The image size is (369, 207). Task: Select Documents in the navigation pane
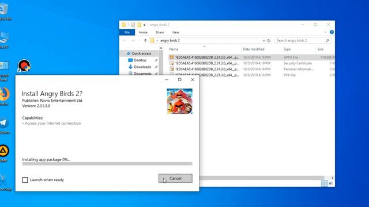click(x=142, y=74)
